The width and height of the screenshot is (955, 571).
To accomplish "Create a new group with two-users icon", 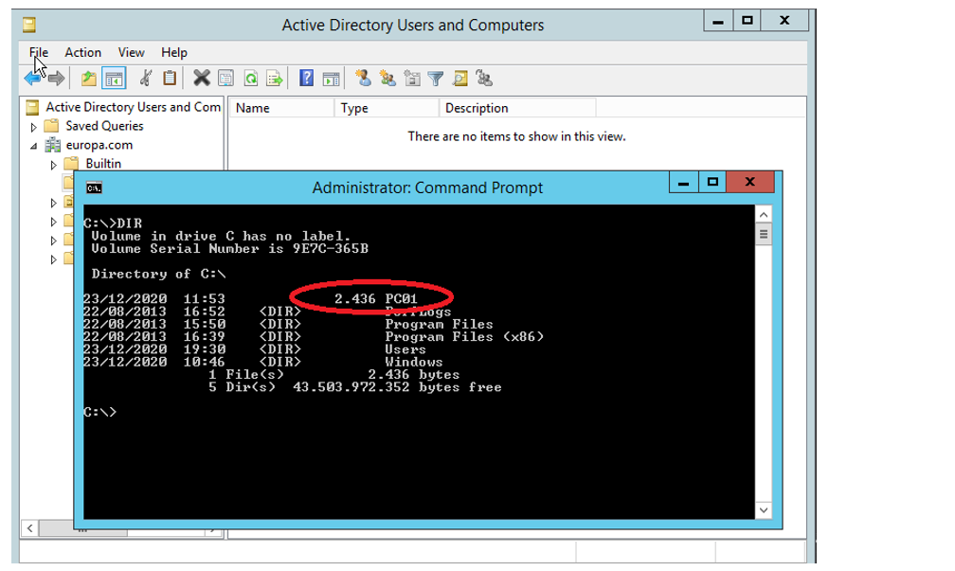I will [x=387, y=79].
